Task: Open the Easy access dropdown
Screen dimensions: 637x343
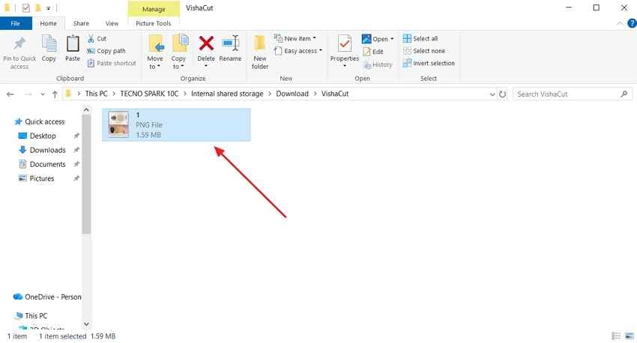Action: coord(298,51)
